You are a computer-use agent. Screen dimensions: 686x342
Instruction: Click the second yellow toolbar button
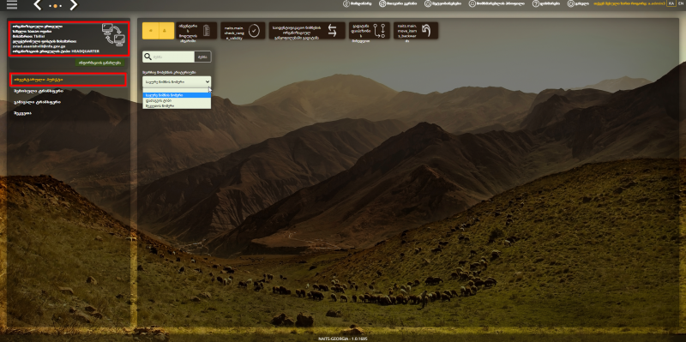(166, 31)
